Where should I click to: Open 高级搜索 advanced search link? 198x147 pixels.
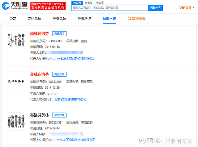(139, 19)
